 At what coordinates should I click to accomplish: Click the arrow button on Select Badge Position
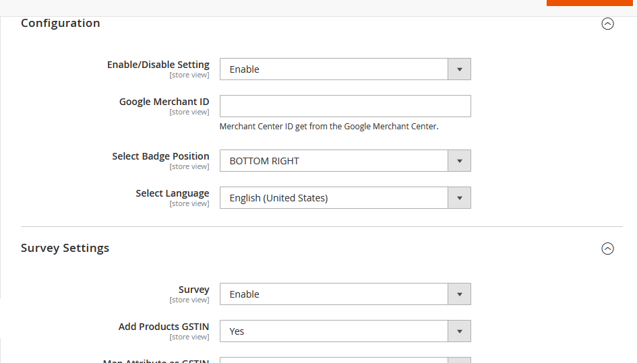click(x=459, y=161)
